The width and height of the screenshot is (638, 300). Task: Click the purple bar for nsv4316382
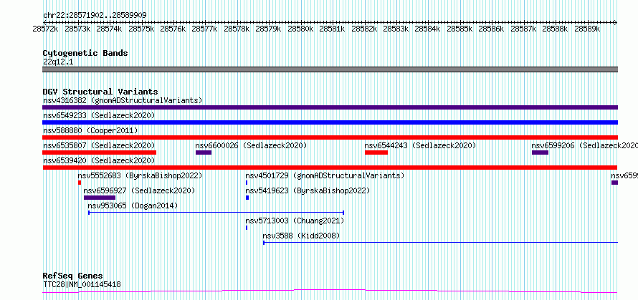pos(330,107)
